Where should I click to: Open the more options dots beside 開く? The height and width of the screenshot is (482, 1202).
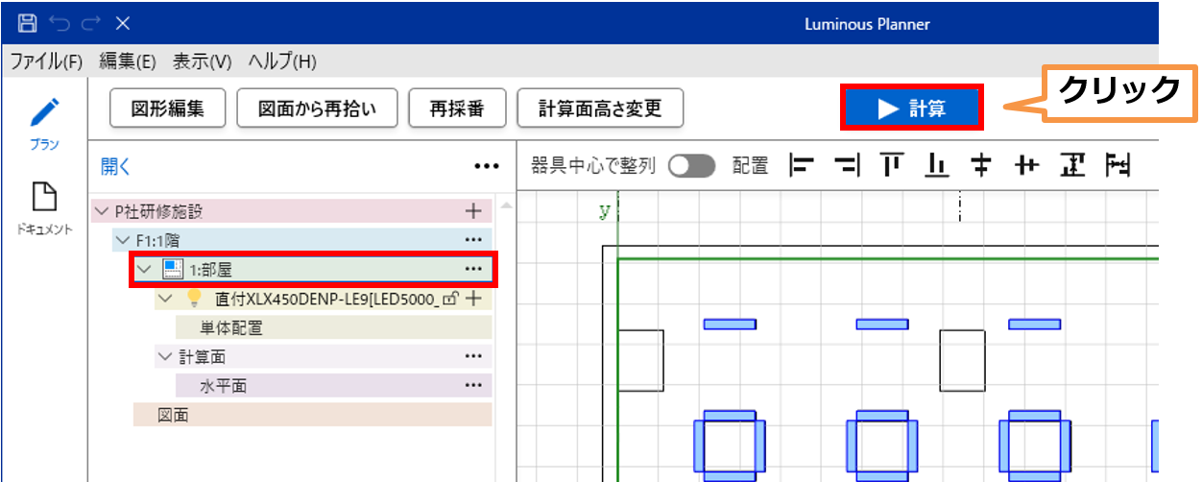[x=487, y=166]
